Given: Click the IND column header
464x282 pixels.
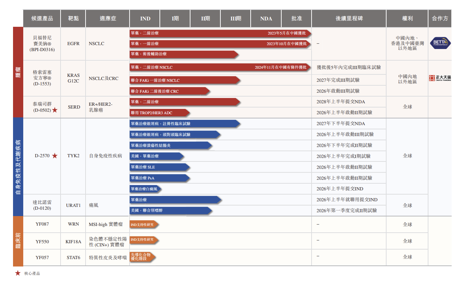Looking at the screenshot, I should tap(145, 18).
